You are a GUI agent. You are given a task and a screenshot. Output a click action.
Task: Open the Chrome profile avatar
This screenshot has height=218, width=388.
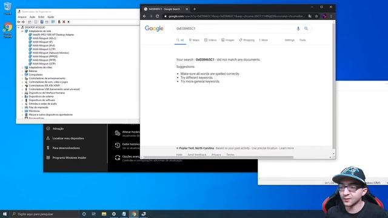click(324, 16)
